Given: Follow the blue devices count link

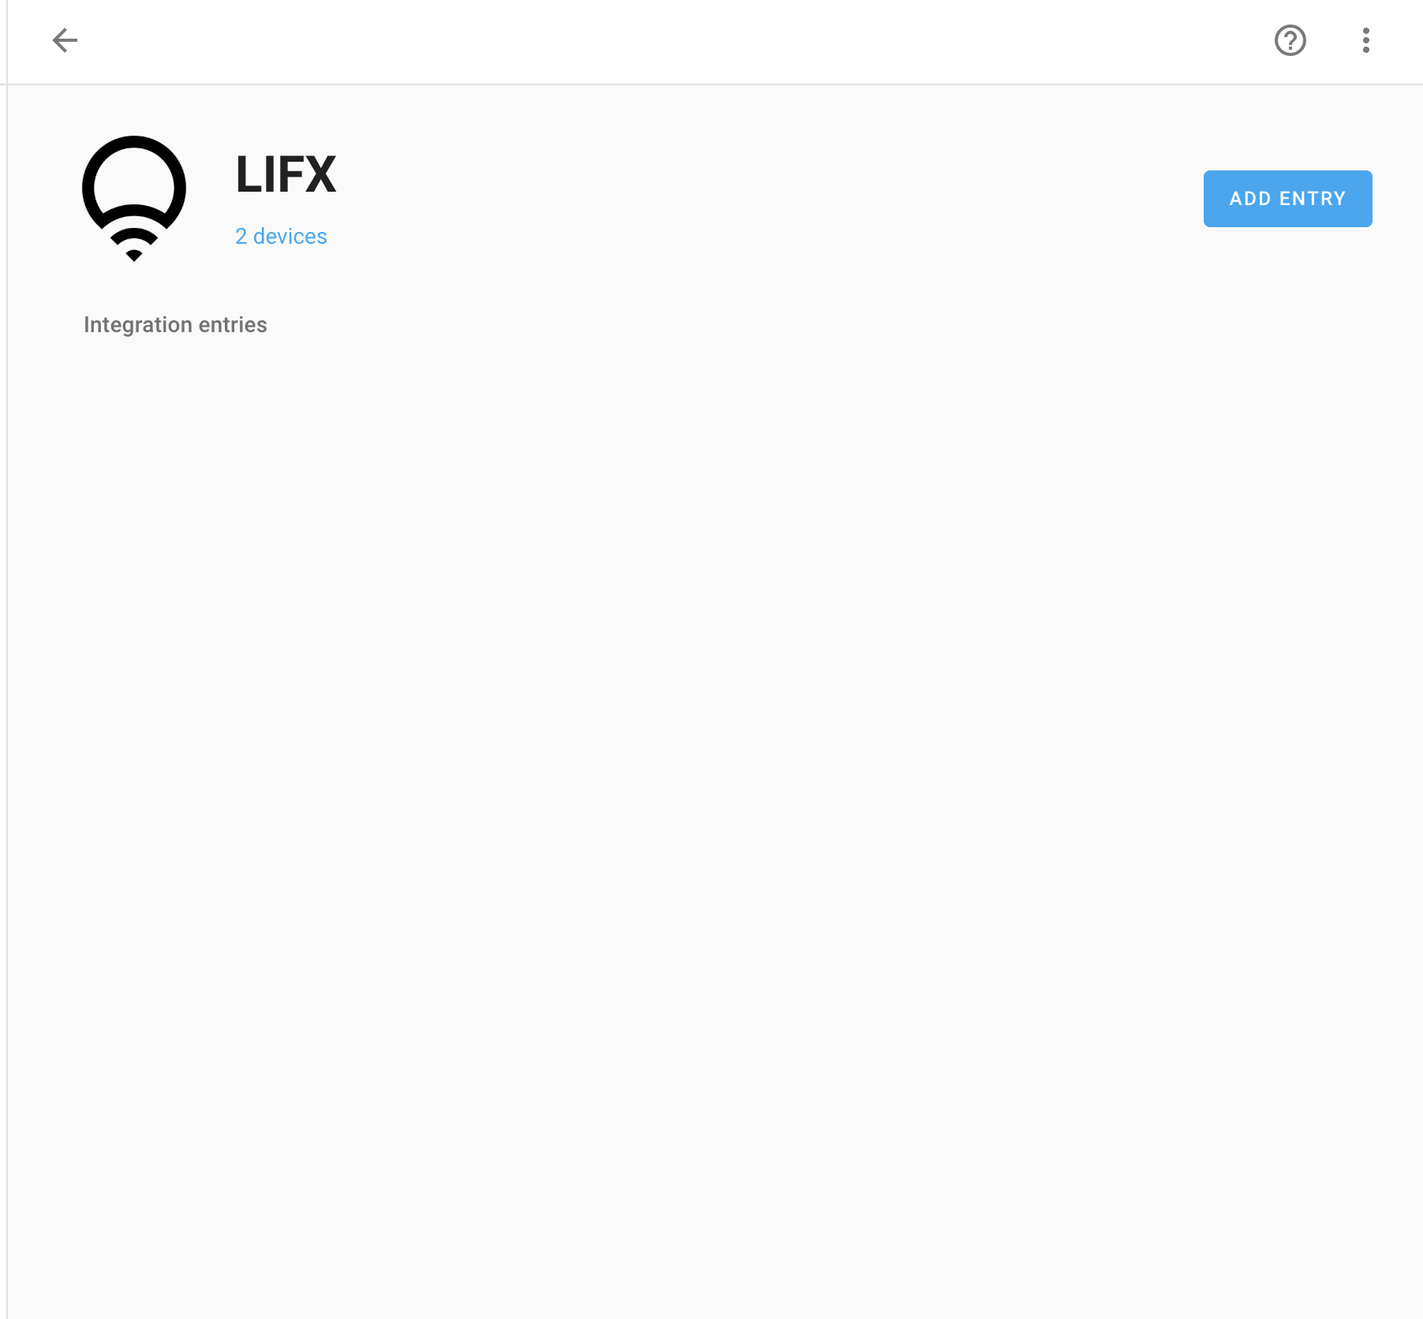Looking at the screenshot, I should [281, 237].
